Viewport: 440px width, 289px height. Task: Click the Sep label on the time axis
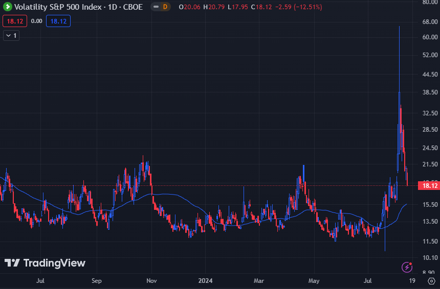tap(97, 281)
